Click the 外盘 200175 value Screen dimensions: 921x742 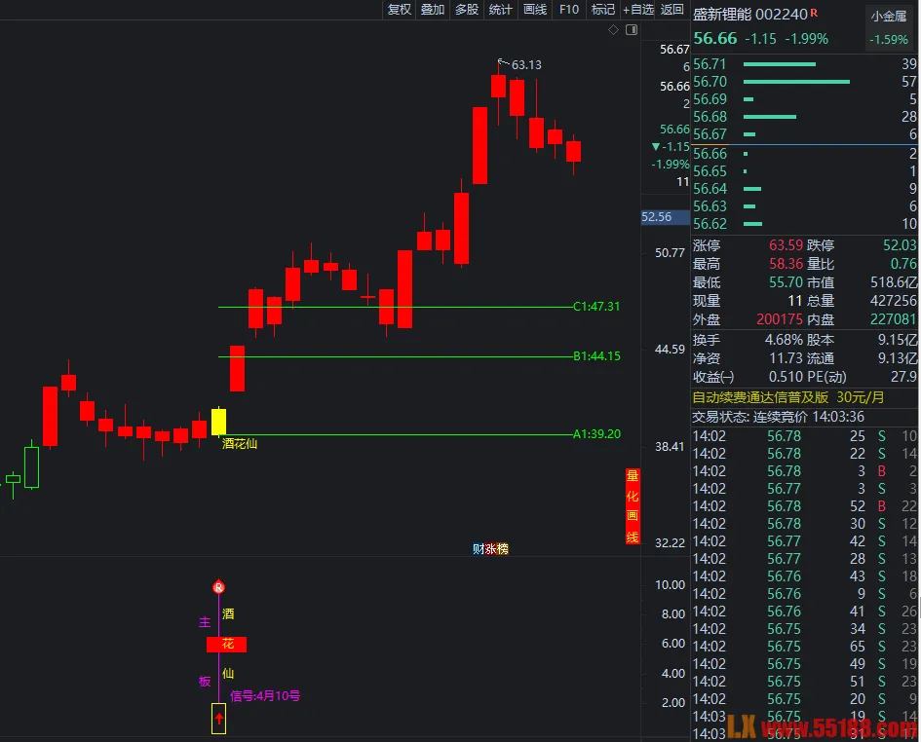(x=780, y=319)
